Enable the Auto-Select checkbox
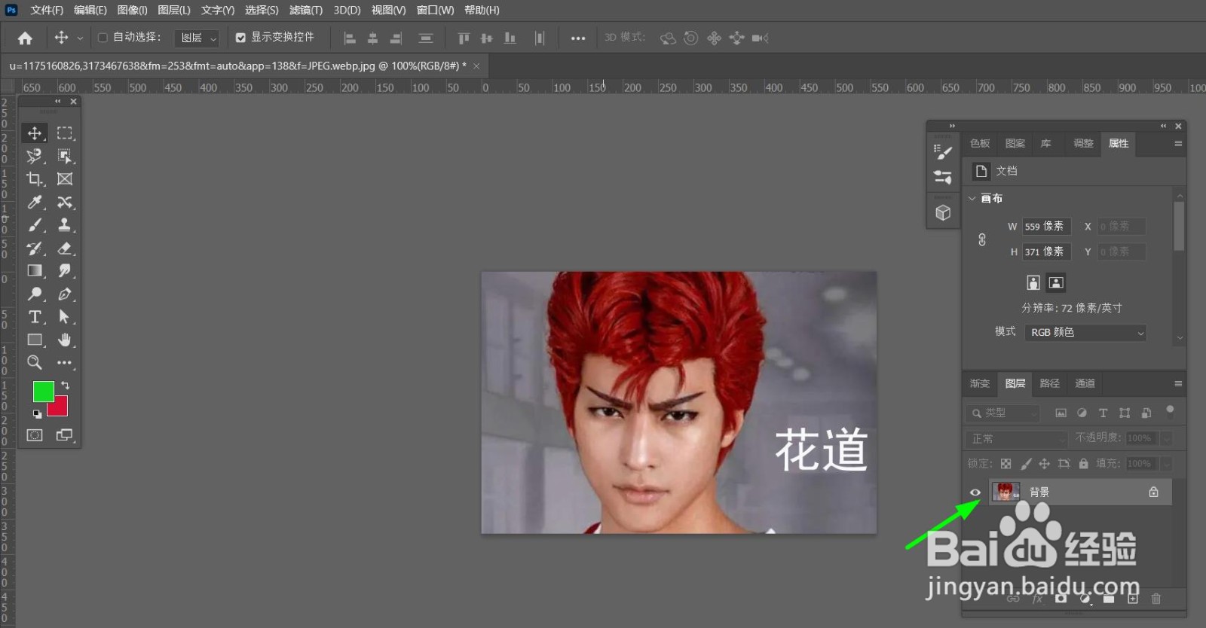The height and width of the screenshot is (628, 1206). (x=103, y=38)
